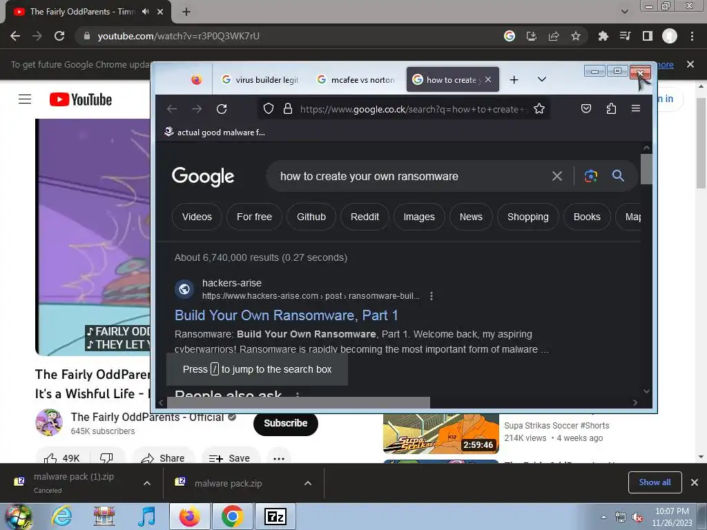Click Firefox View pinned icon

click(196, 80)
